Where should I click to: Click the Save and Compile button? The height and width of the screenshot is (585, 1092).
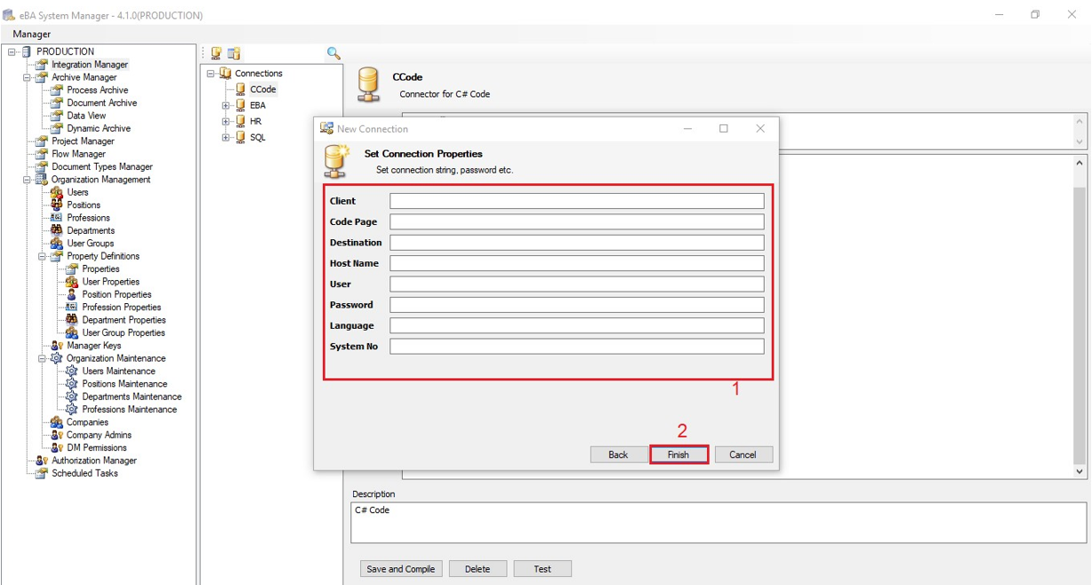400,569
